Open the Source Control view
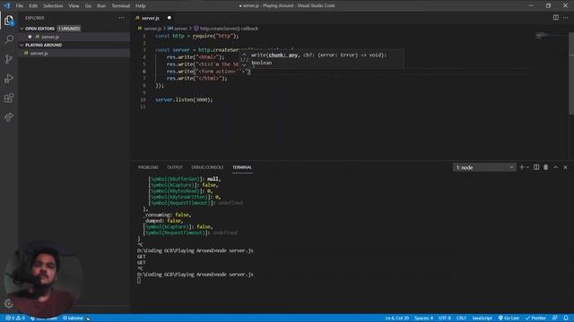This screenshot has height=322, width=574. pyautogui.click(x=9, y=59)
